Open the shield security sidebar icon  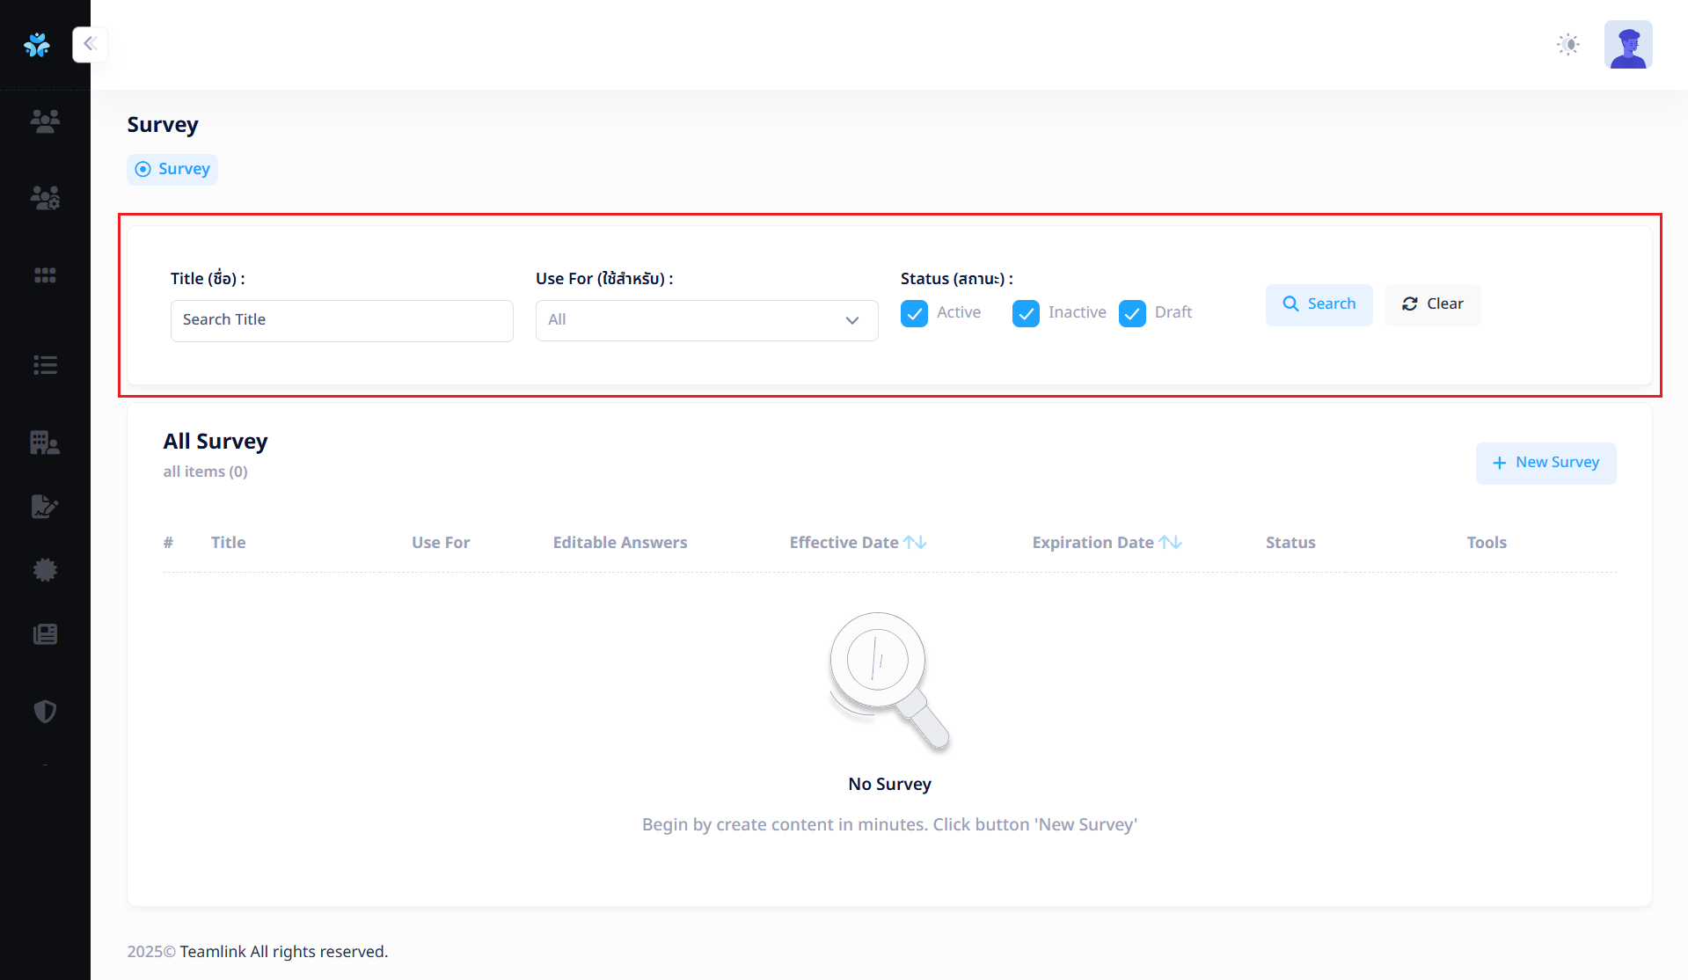click(x=45, y=711)
